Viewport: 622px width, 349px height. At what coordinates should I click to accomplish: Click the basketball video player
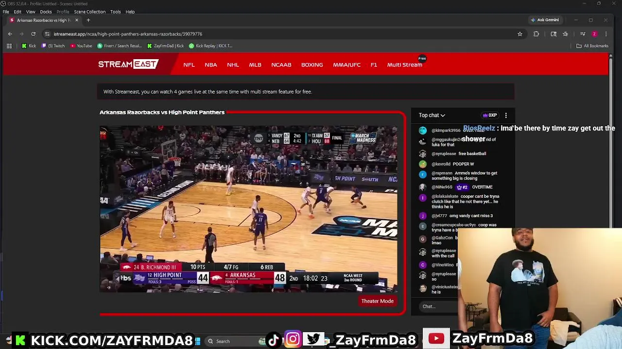[249, 209]
